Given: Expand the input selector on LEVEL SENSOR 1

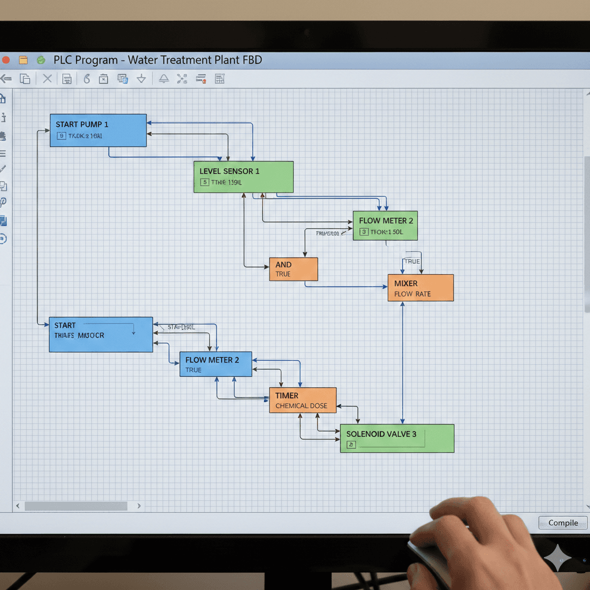Looking at the screenshot, I should coord(205,182).
